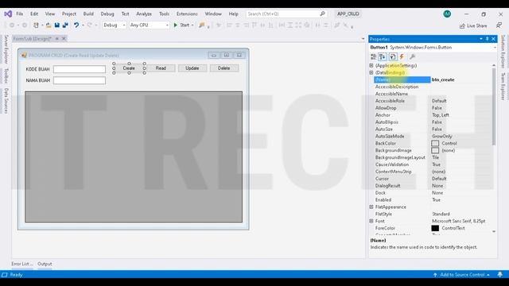Click the Undo toolbar icon

point(76,25)
